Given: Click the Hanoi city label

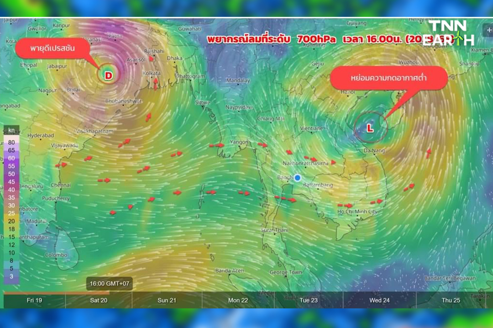Looking at the screenshot, I should coord(348,92).
